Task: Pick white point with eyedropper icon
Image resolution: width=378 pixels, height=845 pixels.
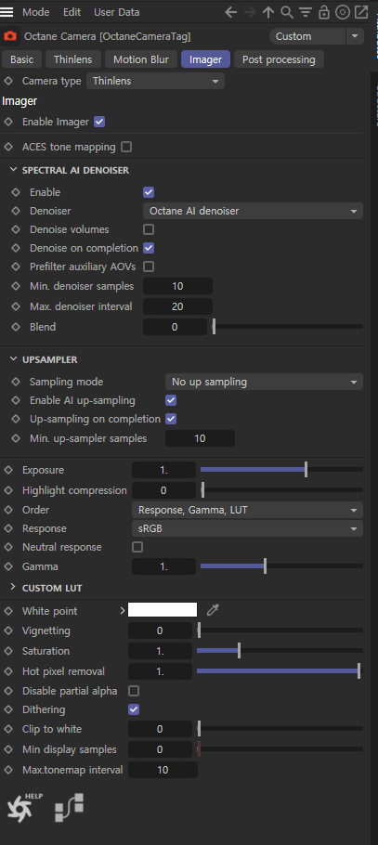Action: pos(213,610)
